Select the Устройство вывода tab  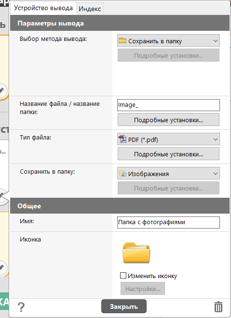pos(43,8)
